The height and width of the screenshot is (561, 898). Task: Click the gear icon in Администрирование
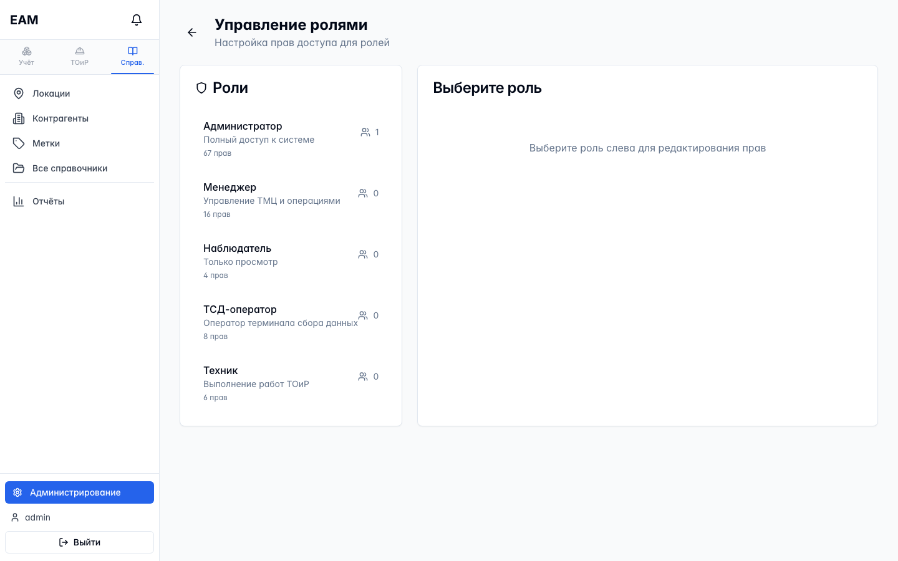[17, 492]
